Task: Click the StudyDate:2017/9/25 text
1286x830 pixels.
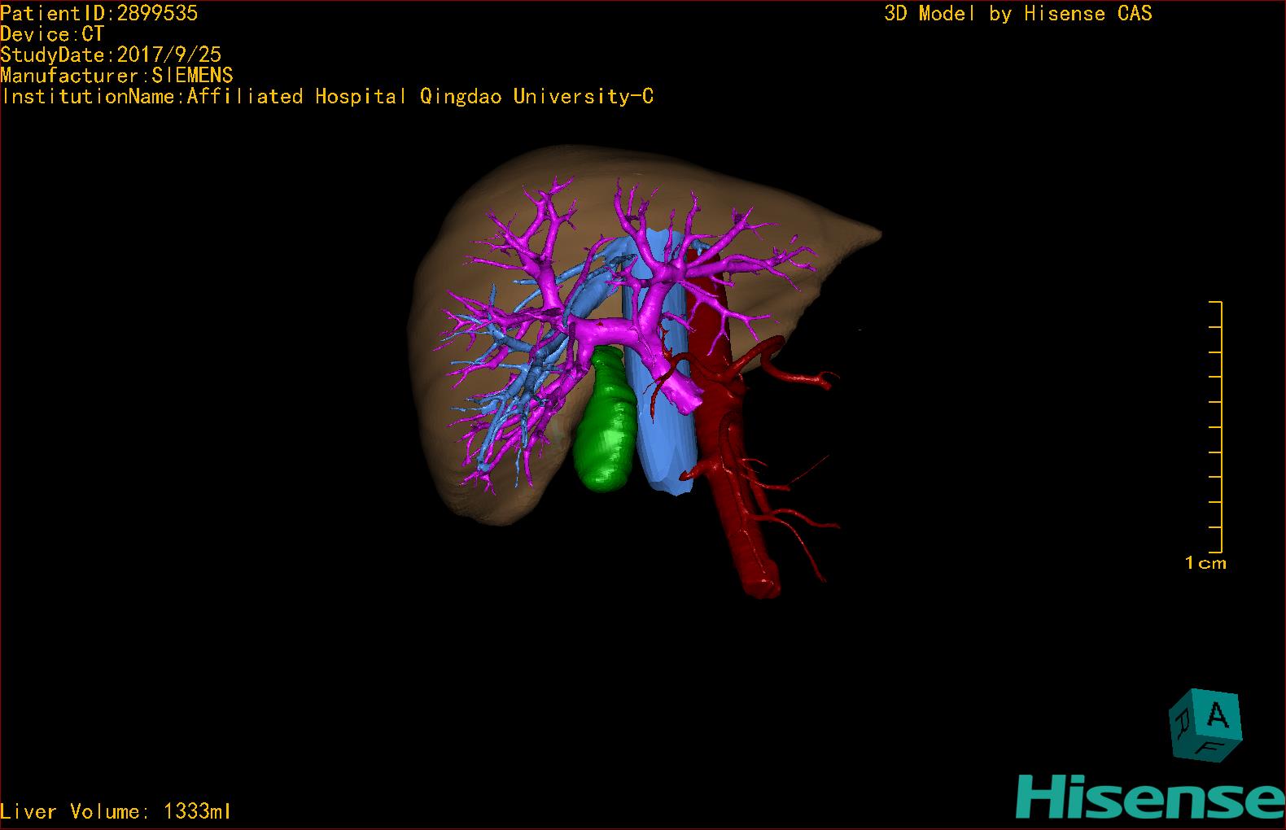Action: (x=111, y=55)
